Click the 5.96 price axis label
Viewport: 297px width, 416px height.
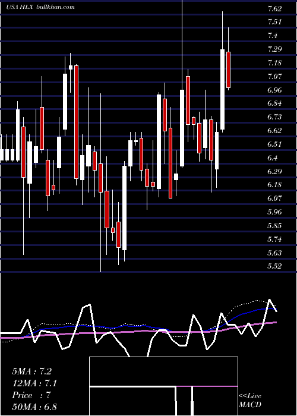tap(274, 212)
